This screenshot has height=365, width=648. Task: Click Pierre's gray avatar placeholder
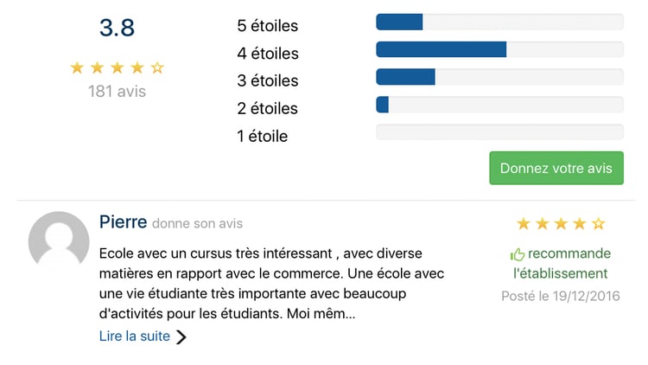coord(59,240)
